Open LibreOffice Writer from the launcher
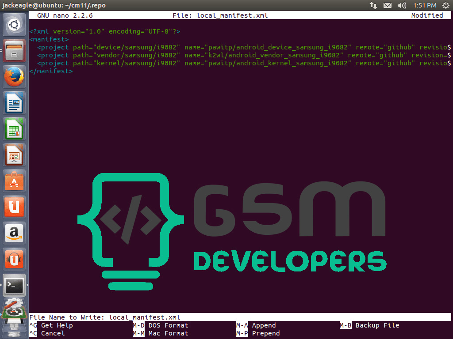 click(x=14, y=102)
